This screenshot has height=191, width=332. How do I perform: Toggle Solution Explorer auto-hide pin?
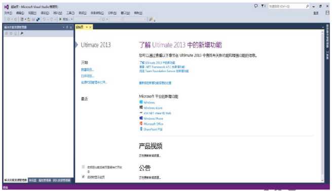point(67,27)
